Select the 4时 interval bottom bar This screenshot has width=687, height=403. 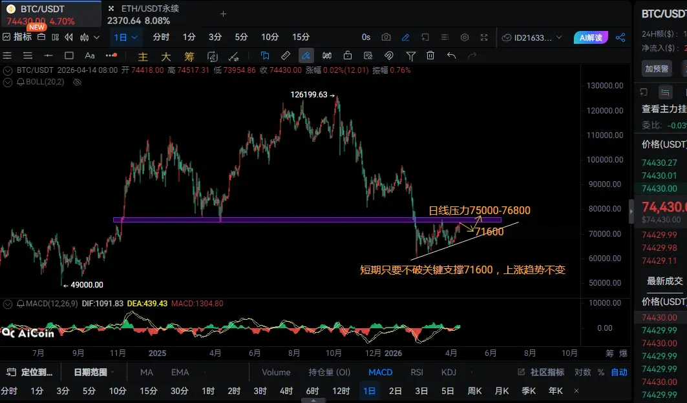(286, 391)
